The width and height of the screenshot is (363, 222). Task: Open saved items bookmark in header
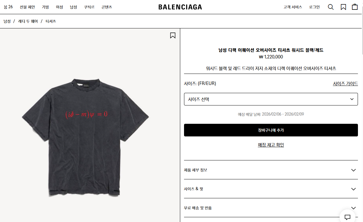click(x=343, y=7)
